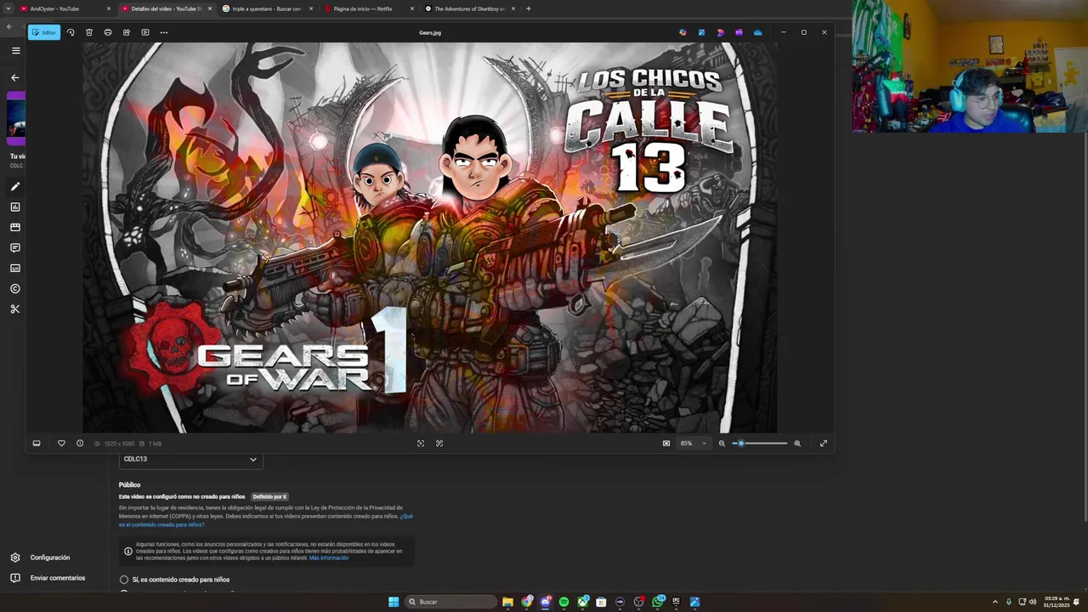
Task: Switch to Detalles del video YouTube Studio tab
Action: [x=166, y=8]
